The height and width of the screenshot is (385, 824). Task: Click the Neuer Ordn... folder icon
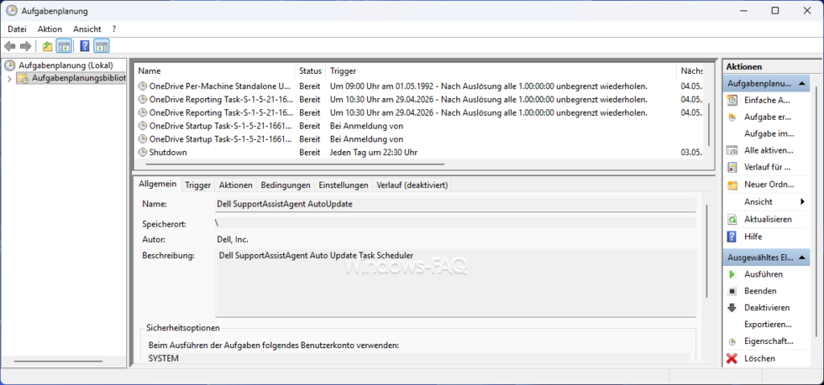(x=732, y=185)
